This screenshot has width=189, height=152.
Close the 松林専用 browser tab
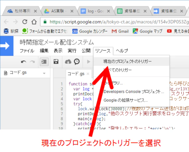click(x=35, y=11)
